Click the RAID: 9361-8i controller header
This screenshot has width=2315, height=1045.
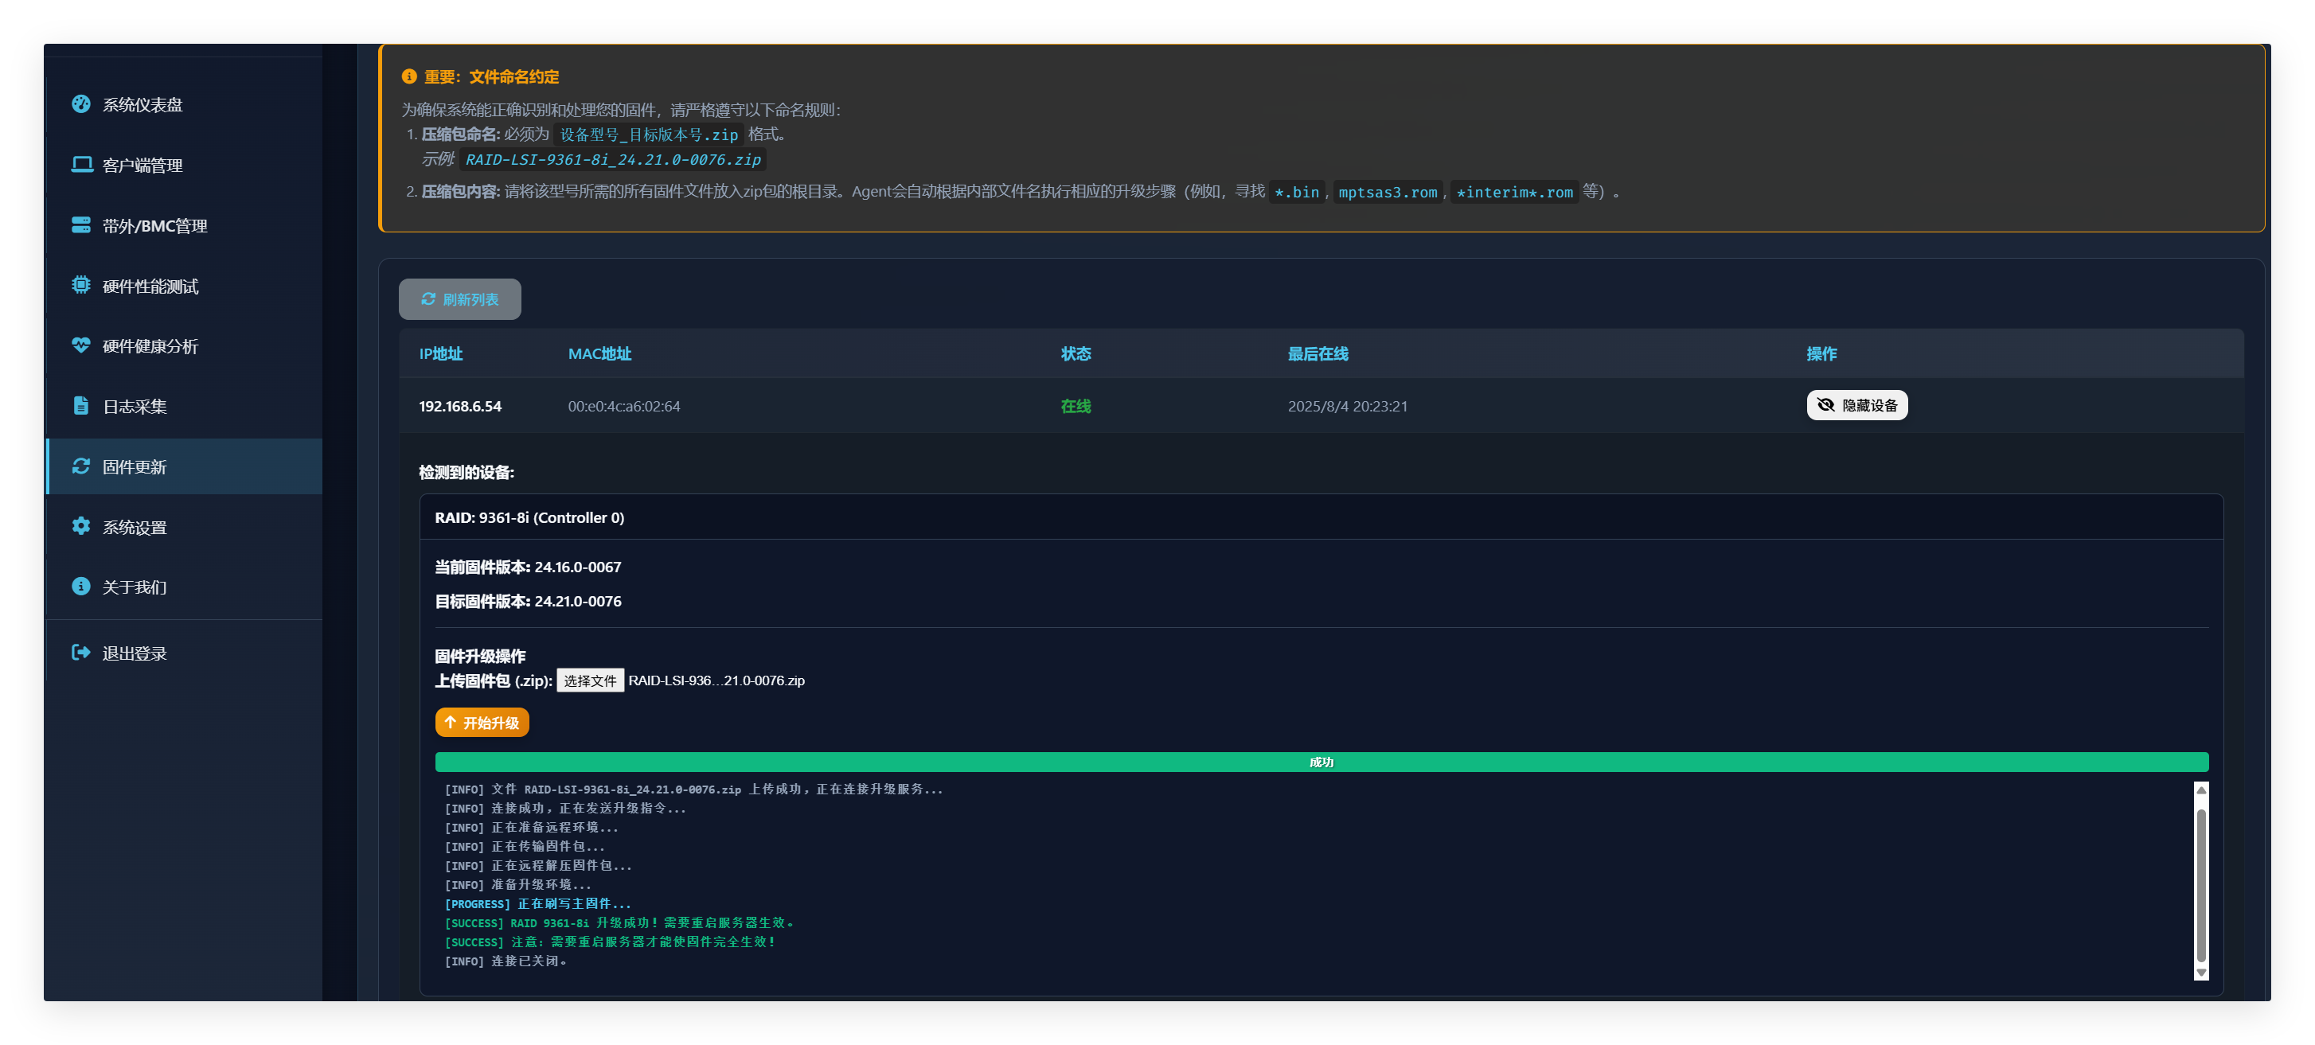pyautogui.click(x=529, y=517)
